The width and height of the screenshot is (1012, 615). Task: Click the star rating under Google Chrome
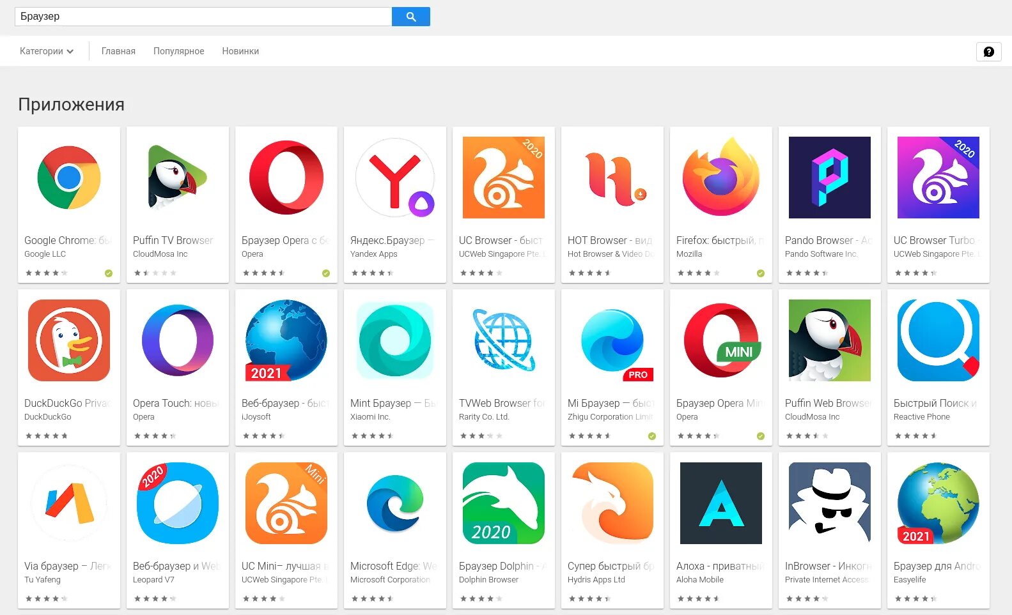click(46, 273)
